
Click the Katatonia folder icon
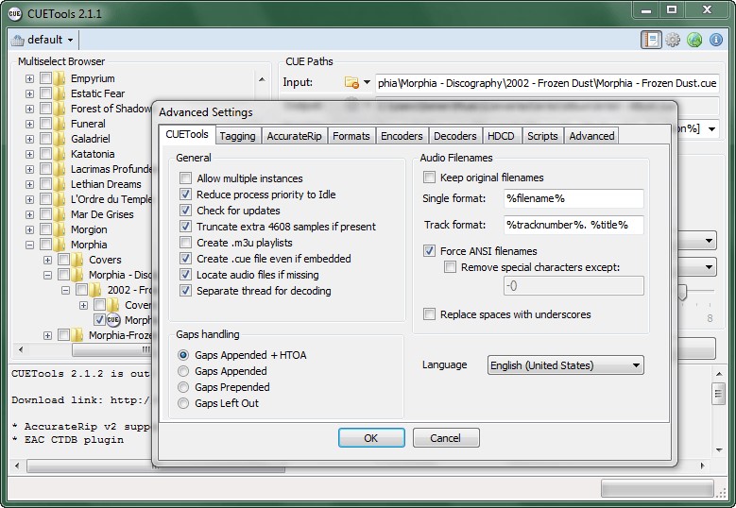tap(60, 154)
